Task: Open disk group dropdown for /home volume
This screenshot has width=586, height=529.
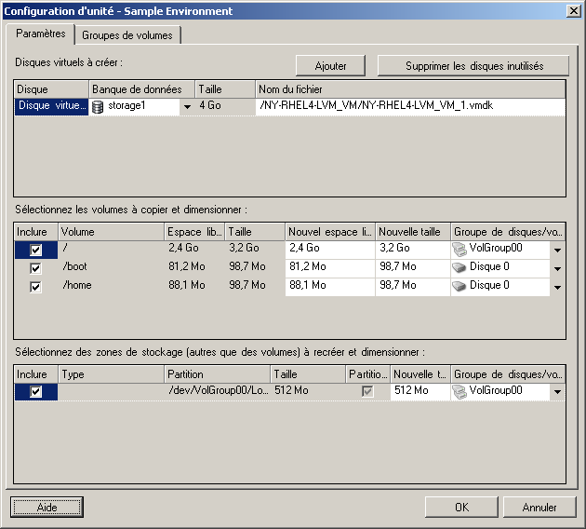Action: 557,287
